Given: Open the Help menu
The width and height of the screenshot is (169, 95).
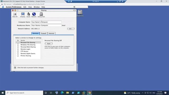Looking at the screenshot, I should coord(43,7).
